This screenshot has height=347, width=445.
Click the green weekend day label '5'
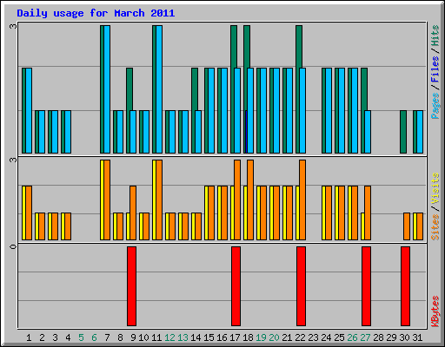tap(81, 337)
